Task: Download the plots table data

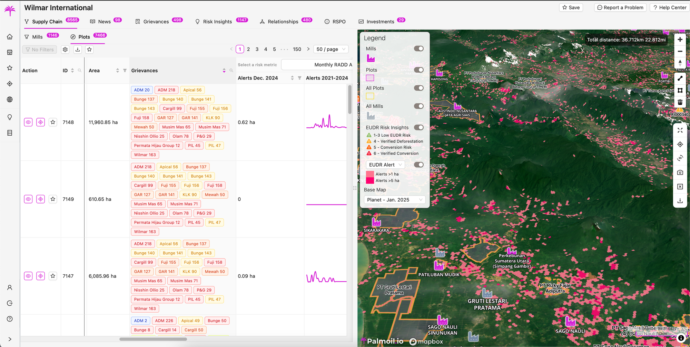Action: 78,50
